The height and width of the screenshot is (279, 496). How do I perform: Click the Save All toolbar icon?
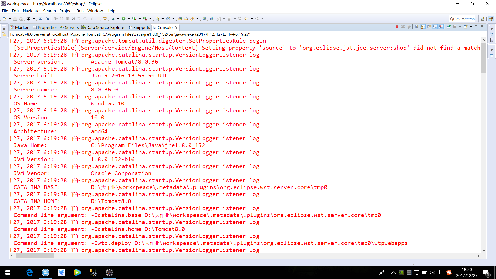click(21, 19)
